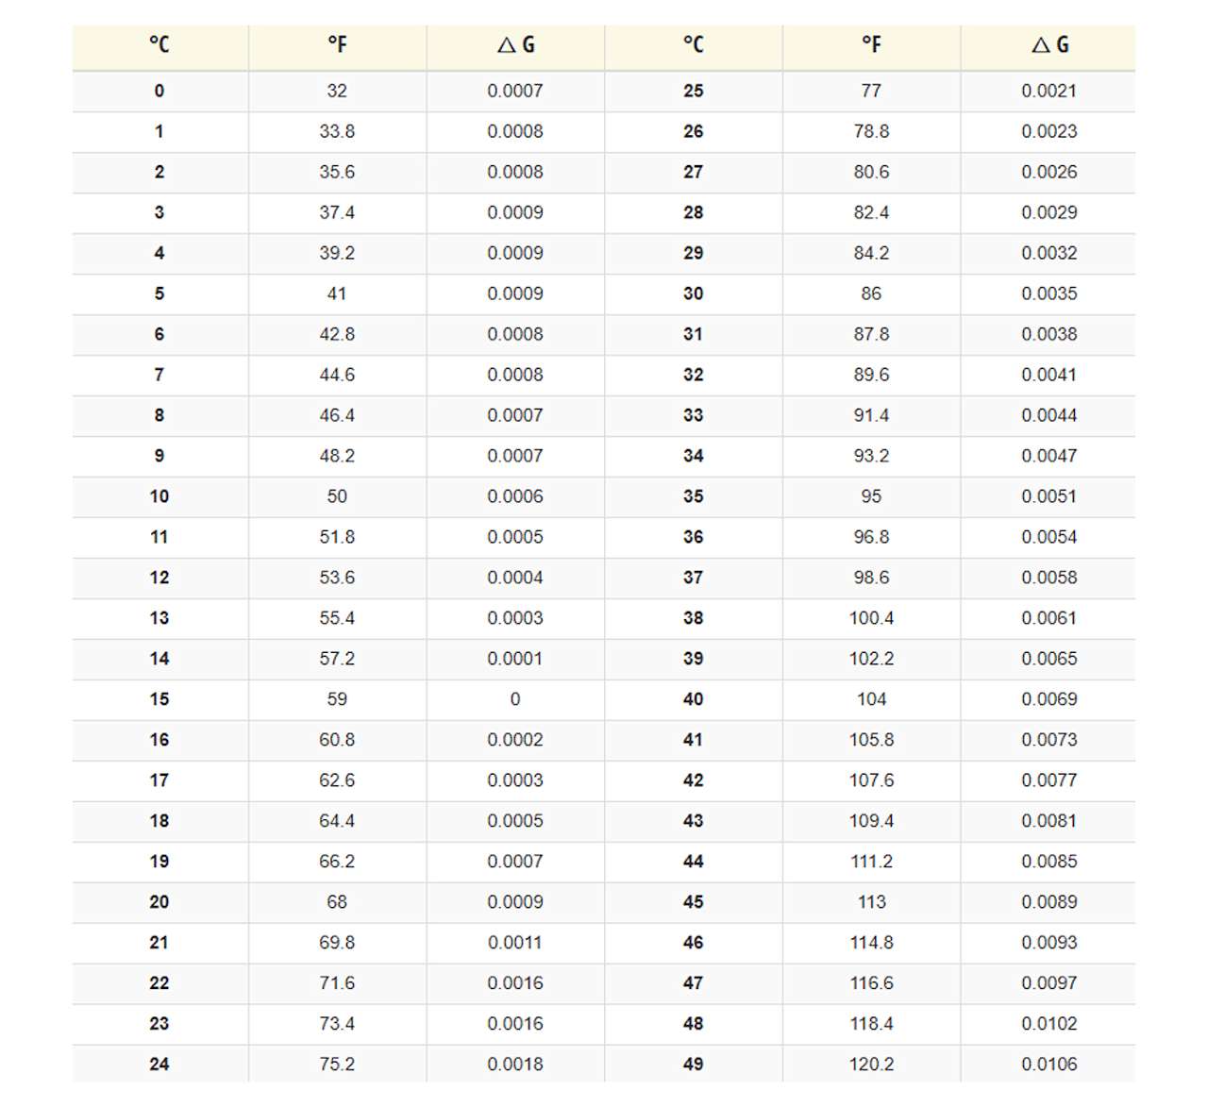Select the 0.0102 △ G cell
The image size is (1208, 1107).
[1049, 1023]
